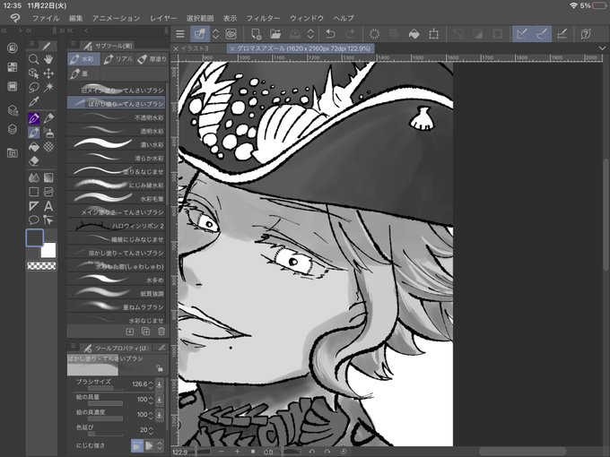This screenshot has height=457, width=610.
Task: Click the transparent color checker swatch
Action: pyautogui.click(x=41, y=266)
